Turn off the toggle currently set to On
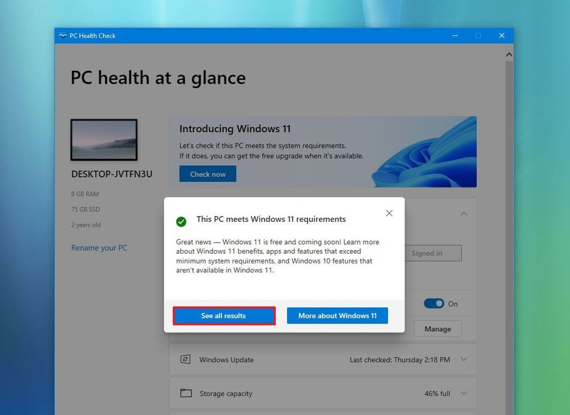Viewport: 570px width, 415px height. pyautogui.click(x=434, y=303)
